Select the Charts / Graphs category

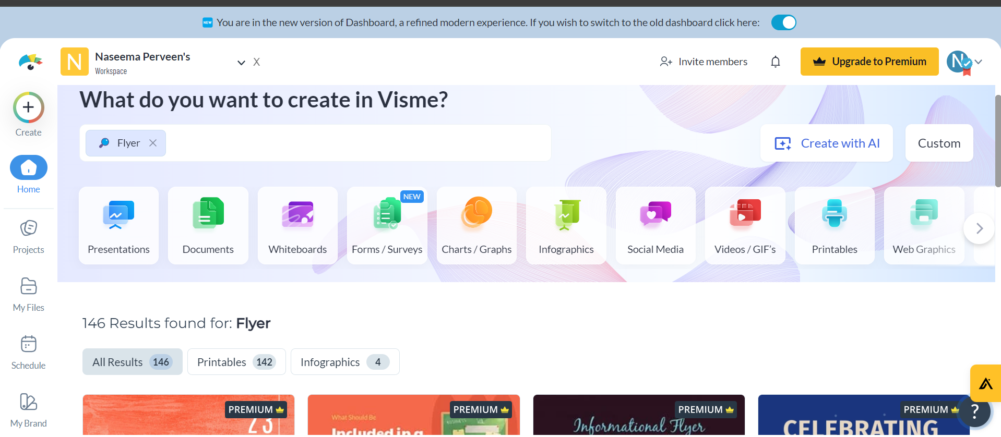(x=476, y=225)
